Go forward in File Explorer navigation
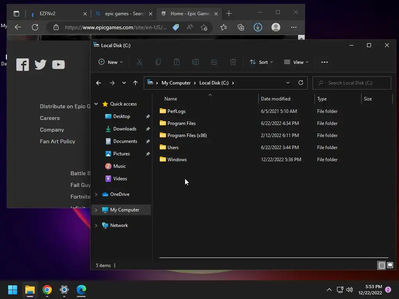The image size is (399, 299). click(x=112, y=83)
